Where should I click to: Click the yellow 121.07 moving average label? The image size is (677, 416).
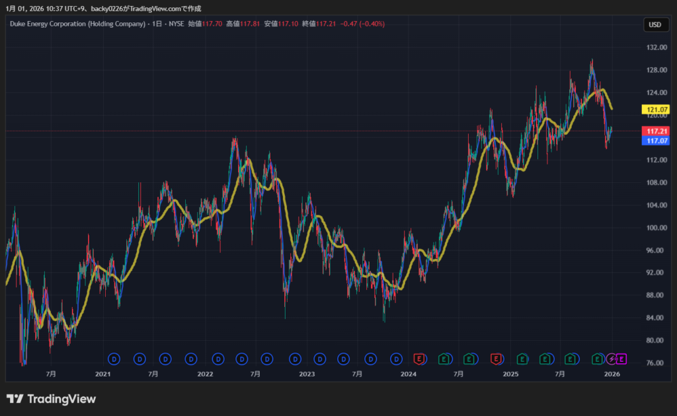tap(656, 110)
